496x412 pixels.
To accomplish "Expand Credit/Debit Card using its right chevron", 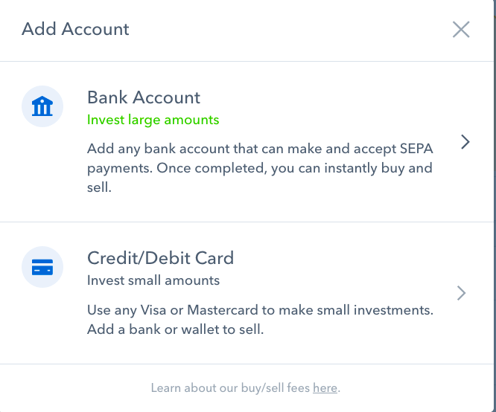I will pos(462,292).
